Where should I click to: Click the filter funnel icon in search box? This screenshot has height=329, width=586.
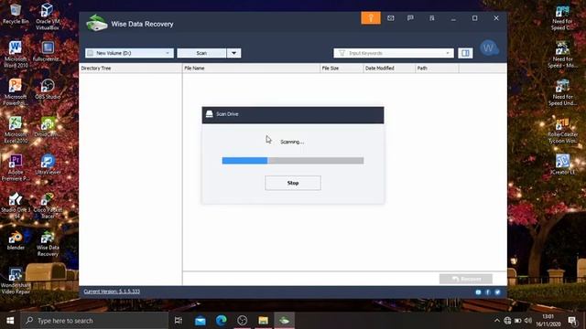(342, 53)
